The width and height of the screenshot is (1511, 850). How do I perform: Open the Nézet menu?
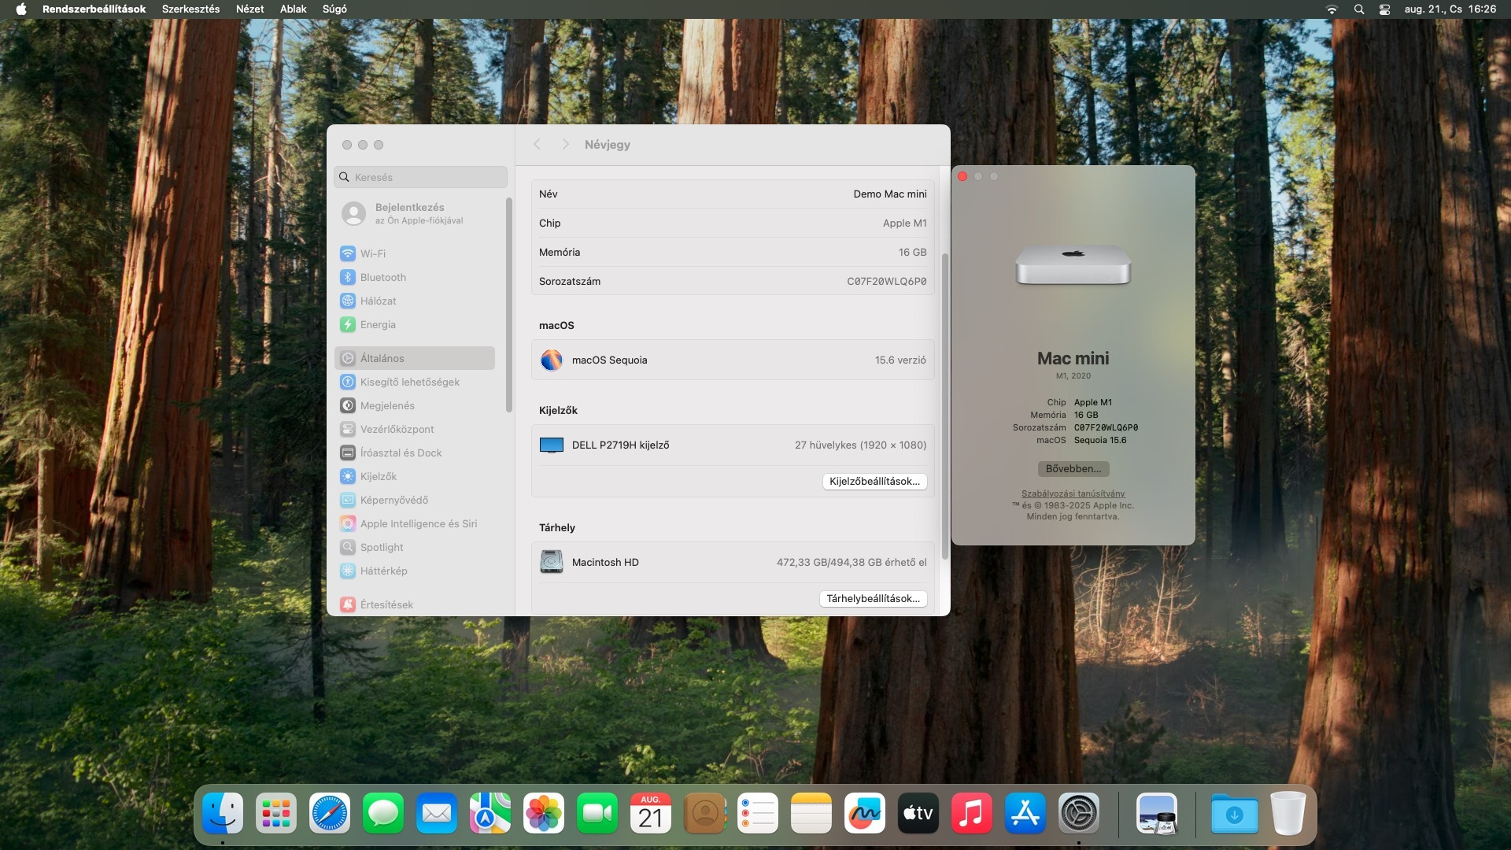(249, 9)
